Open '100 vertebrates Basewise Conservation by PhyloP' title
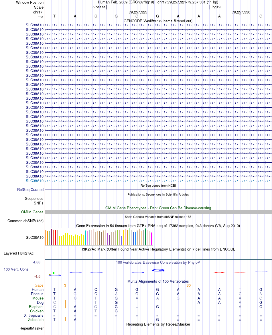The height and width of the screenshot is (335, 272). point(158,262)
